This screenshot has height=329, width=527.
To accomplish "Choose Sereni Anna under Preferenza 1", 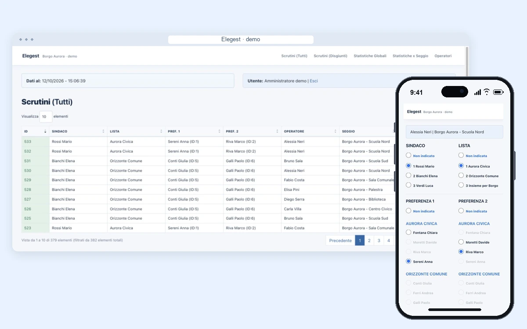I will tap(408, 261).
